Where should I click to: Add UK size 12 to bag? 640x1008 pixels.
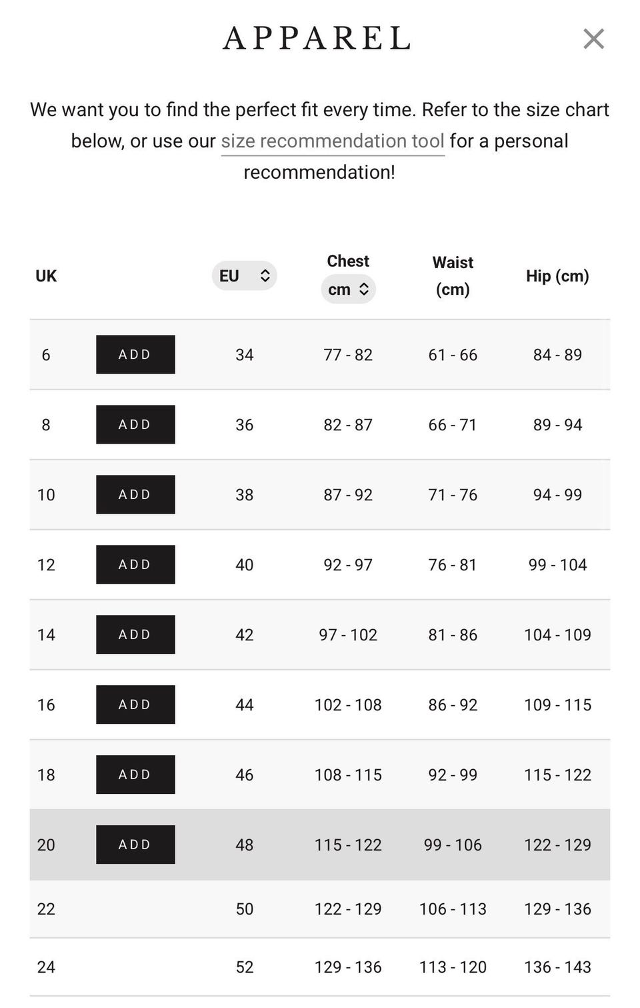135,564
